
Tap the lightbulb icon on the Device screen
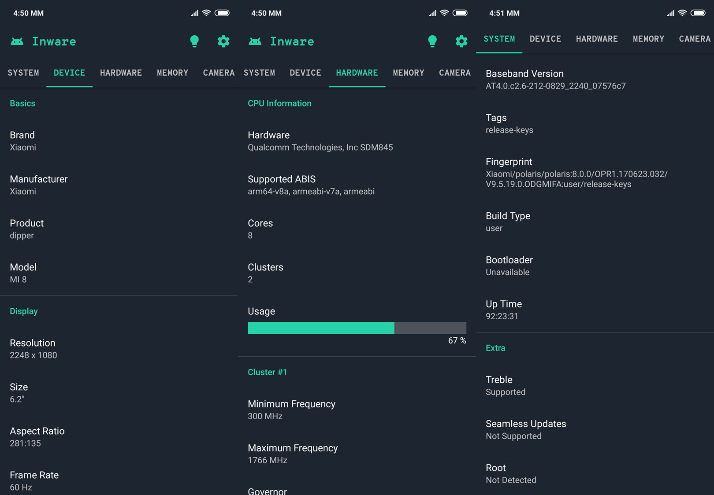[194, 41]
